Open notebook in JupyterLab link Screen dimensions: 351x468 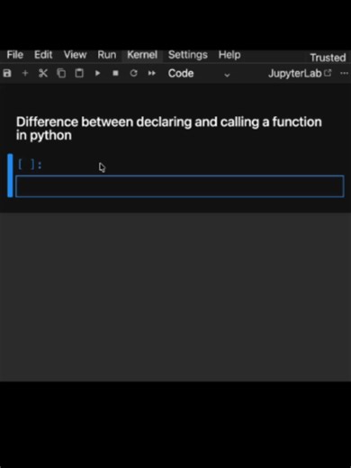tap(300, 74)
